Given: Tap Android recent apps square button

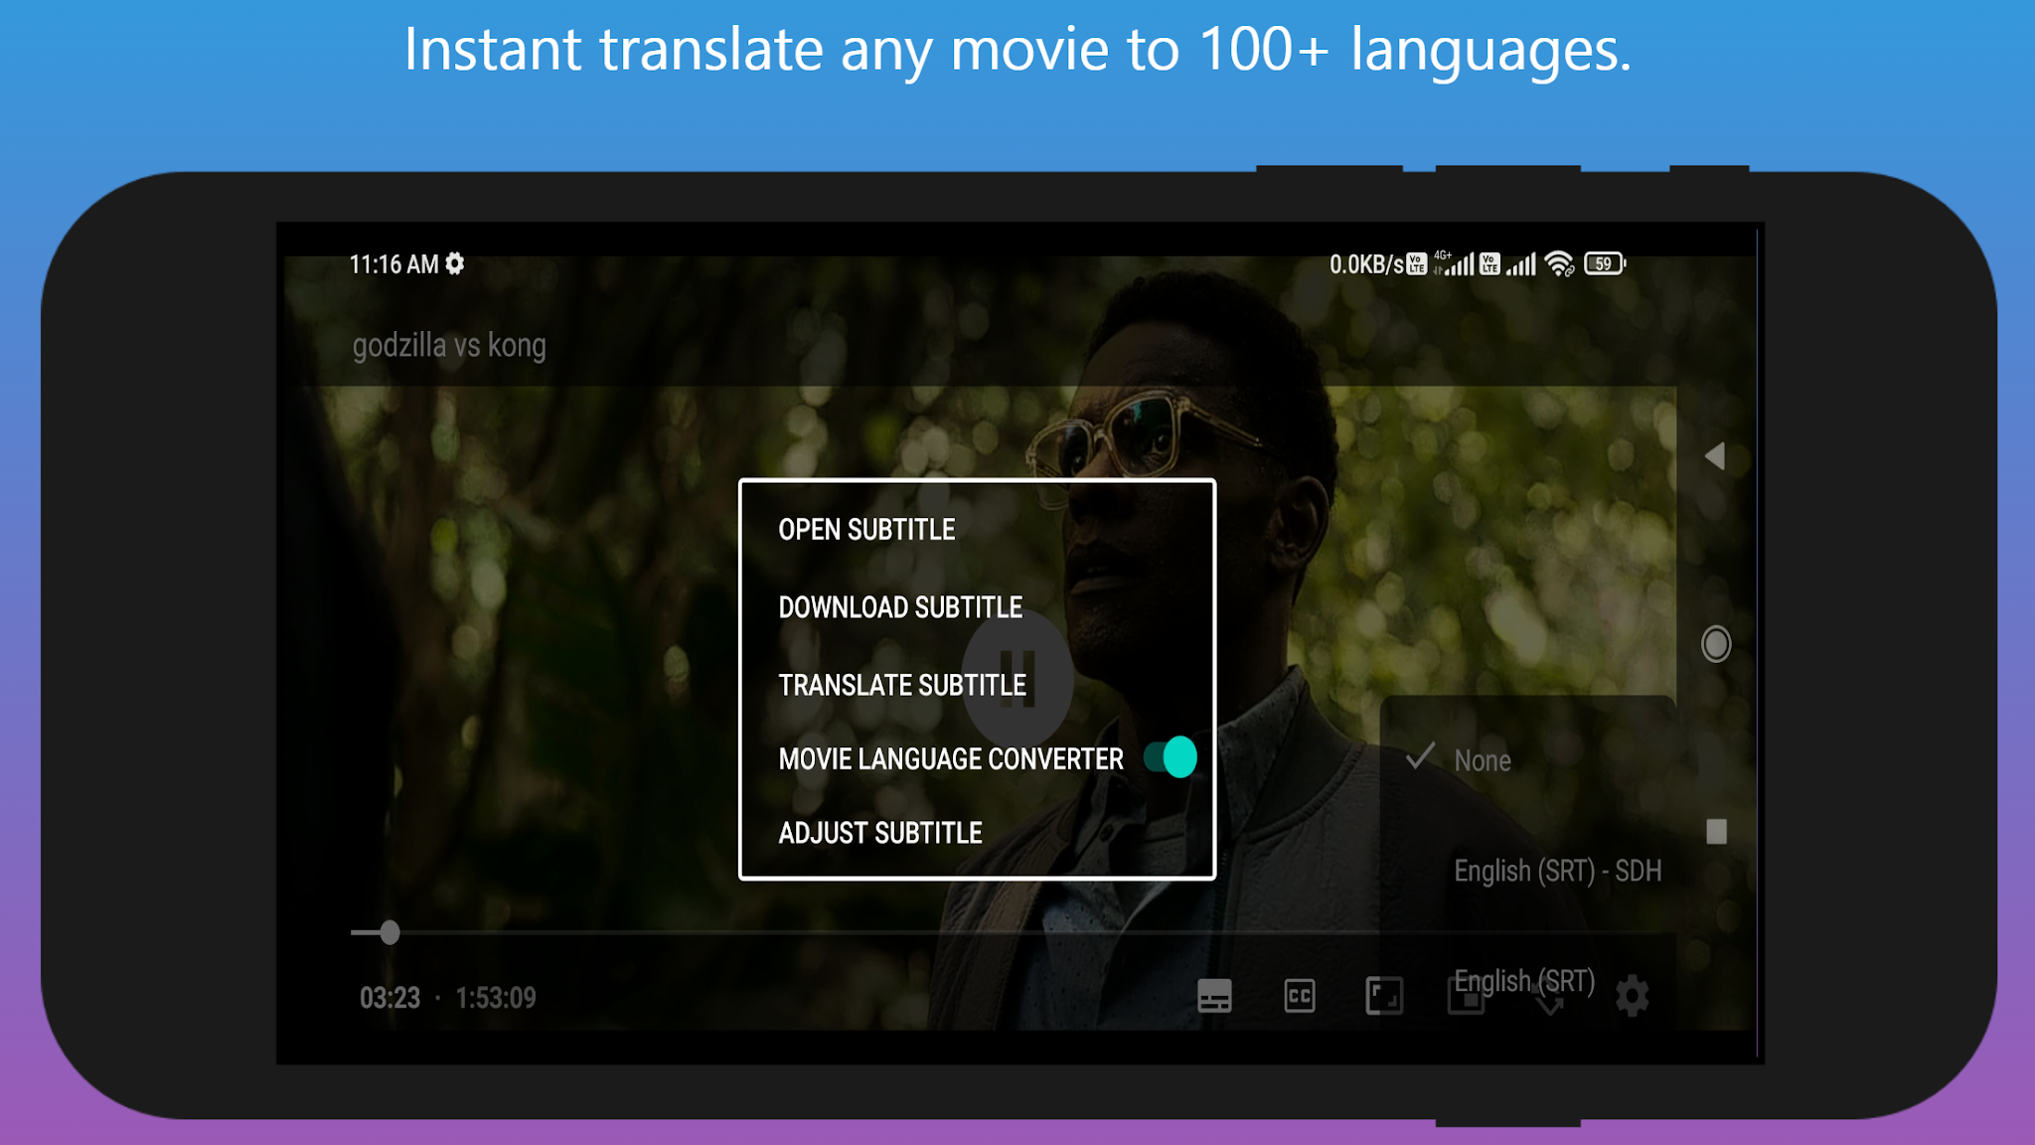Looking at the screenshot, I should coord(1716,831).
